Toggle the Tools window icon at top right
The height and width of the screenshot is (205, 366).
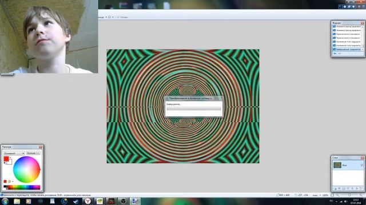coord(340,6)
